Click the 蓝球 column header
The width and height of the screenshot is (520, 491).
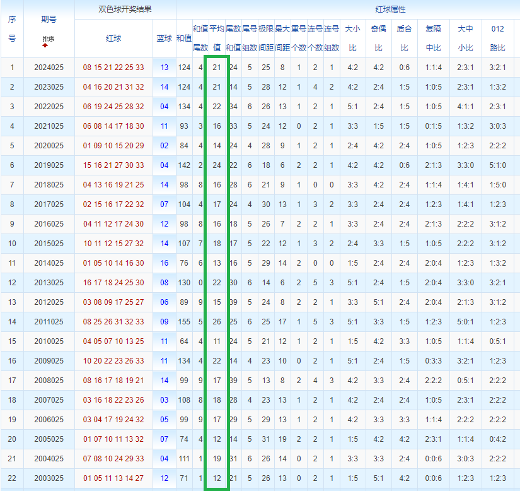164,38
